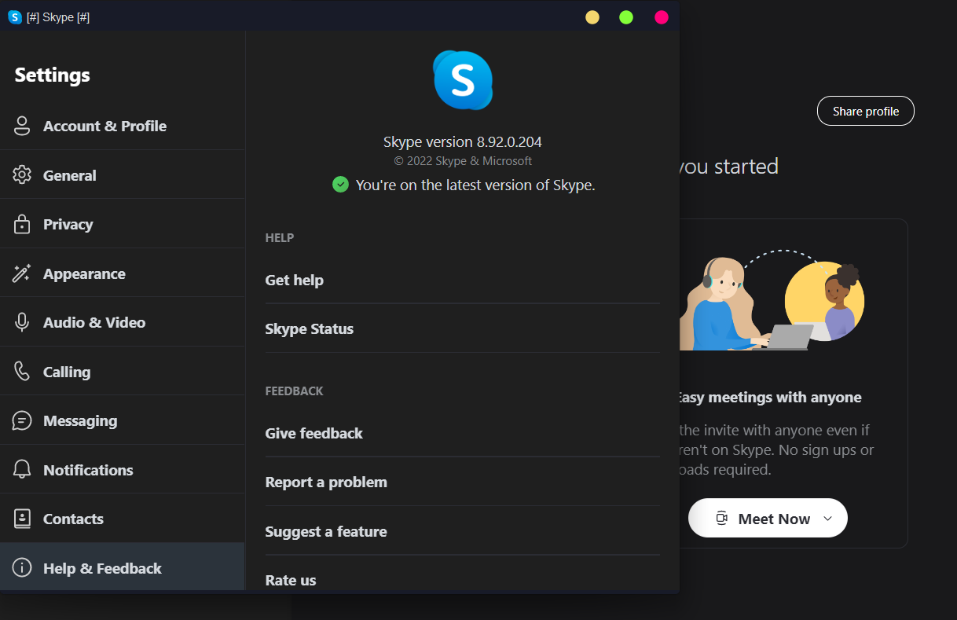
Task: Maximize the window with the green button
Action: click(626, 17)
